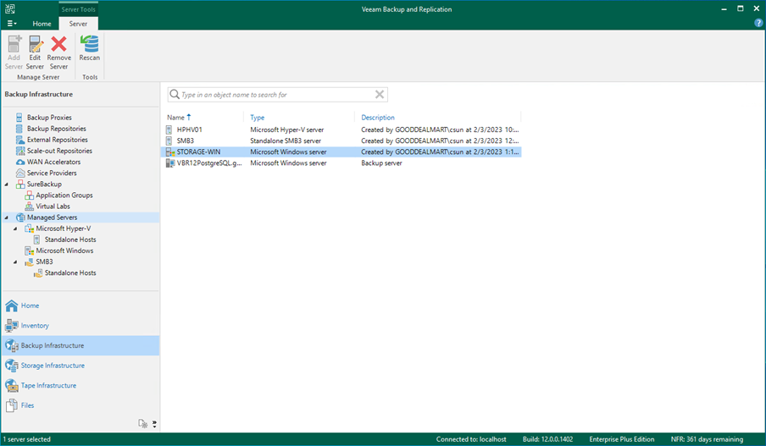The height and width of the screenshot is (446, 766).
Task: Click the Files documents icon
Action: click(12, 406)
